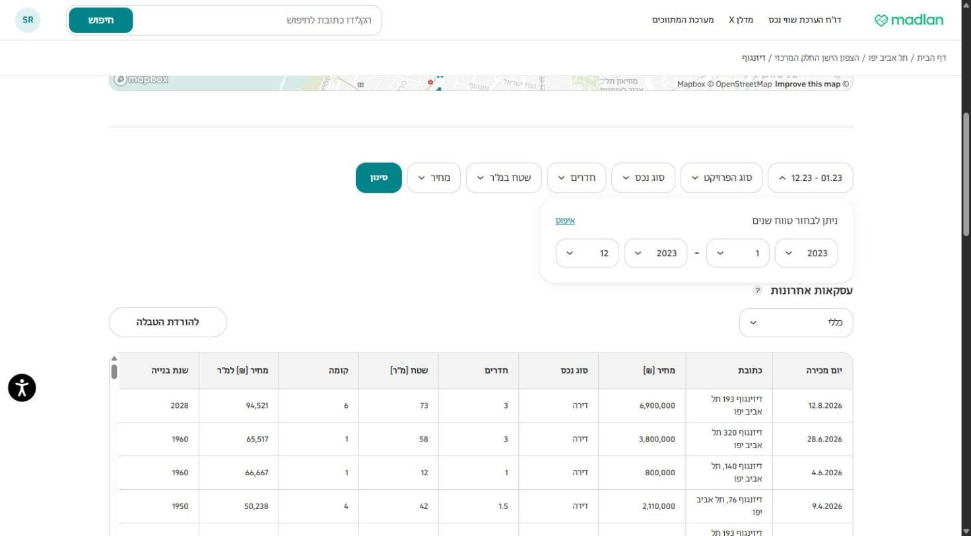Open the סוג נכס filter dropdown

[643, 178]
